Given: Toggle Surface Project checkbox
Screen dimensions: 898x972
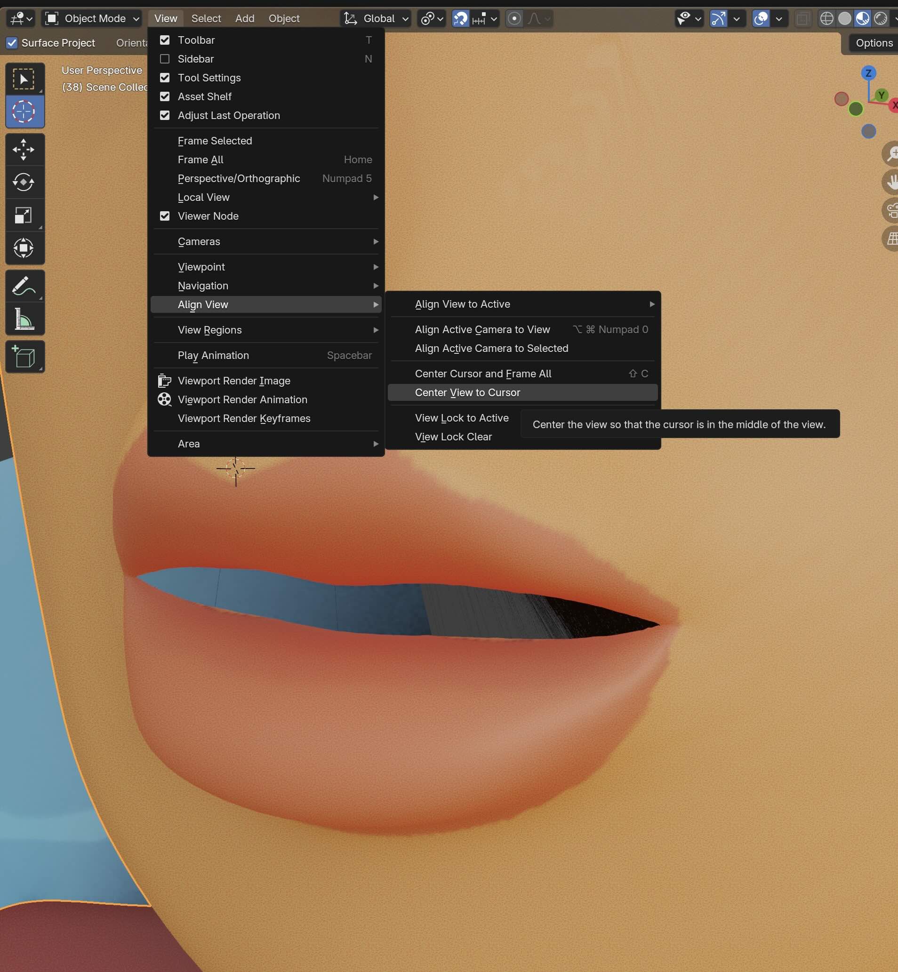Looking at the screenshot, I should [x=12, y=43].
